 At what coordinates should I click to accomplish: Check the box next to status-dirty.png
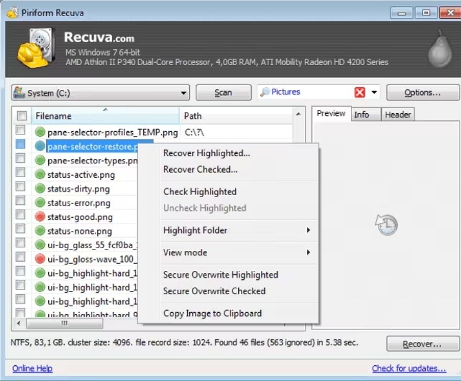(x=20, y=189)
